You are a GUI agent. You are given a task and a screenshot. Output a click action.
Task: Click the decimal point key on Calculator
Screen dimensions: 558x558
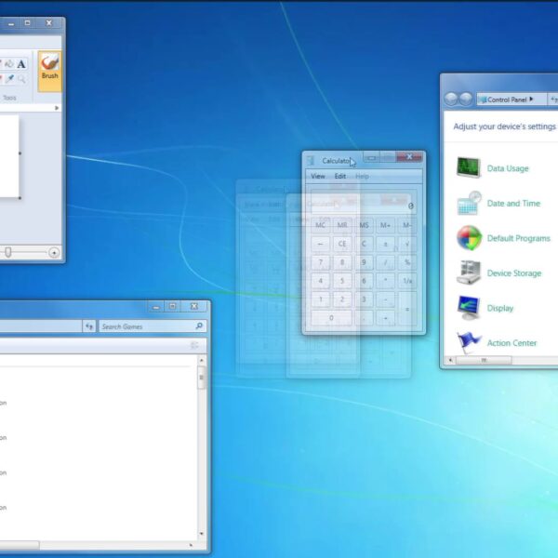[x=364, y=318]
